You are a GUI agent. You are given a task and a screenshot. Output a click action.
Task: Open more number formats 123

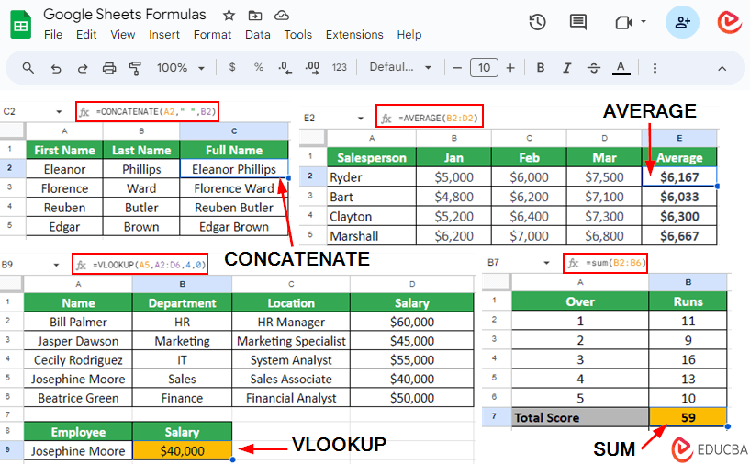click(339, 67)
